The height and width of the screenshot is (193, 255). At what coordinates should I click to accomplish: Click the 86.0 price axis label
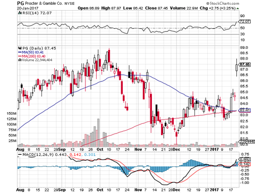pyautogui.click(x=244, y=81)
